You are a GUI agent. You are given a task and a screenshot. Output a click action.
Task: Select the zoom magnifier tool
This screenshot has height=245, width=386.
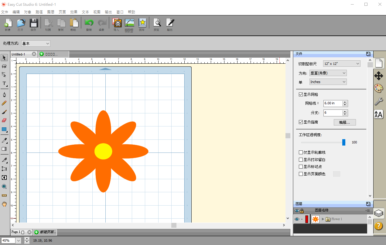pyautogui.click(x=4, y=186)
